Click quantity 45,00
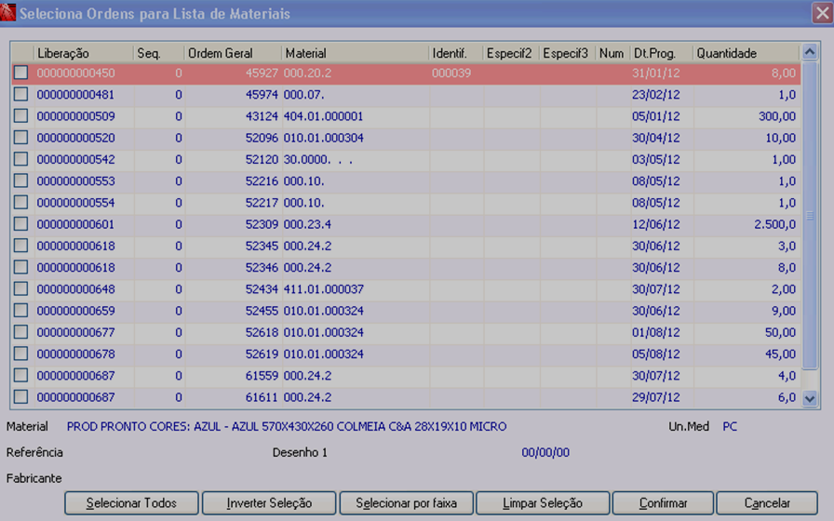The width and height of the screenshot is (834, 521). coord(780,354)
